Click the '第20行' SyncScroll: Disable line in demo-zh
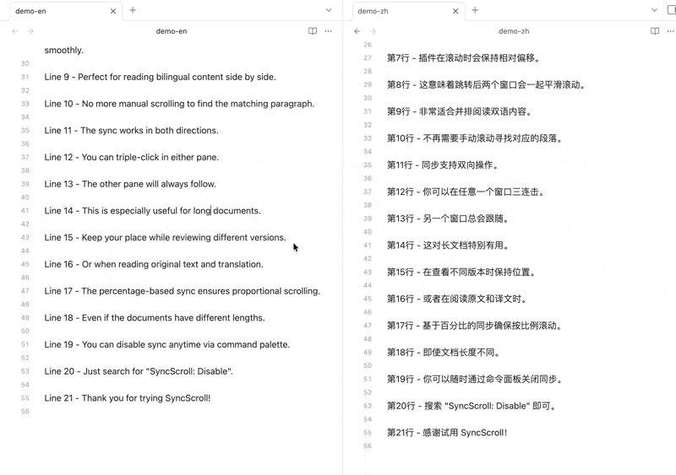The image size is (676, 475). (x=472, y=406)
